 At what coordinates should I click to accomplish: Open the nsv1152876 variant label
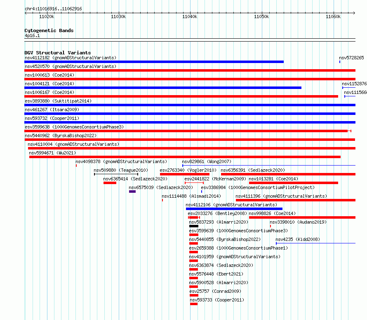(x=354, y=84)
